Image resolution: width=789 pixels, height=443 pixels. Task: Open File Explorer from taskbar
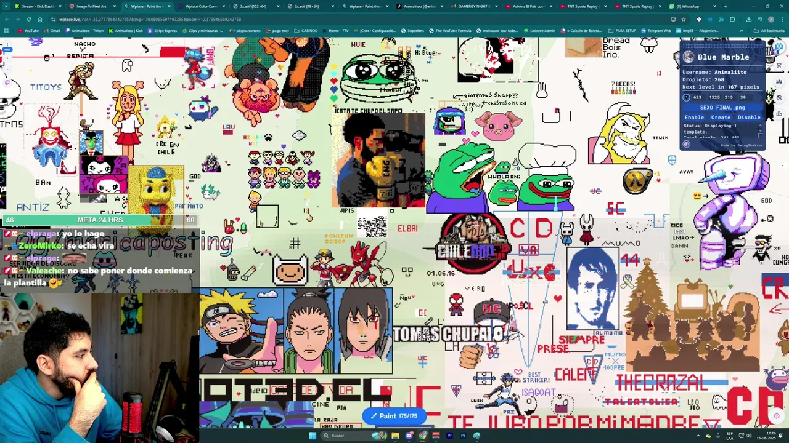click(x=395, y=436)
